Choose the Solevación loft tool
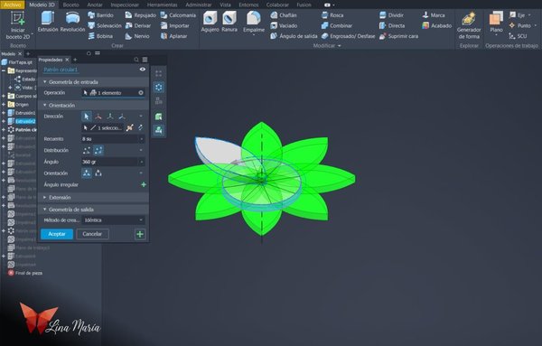This screenshot has height=346, width=542. pyautogui.click(x=105, y=25)
